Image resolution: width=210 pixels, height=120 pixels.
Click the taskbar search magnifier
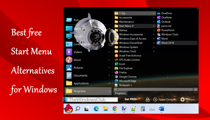pos(78,109)
